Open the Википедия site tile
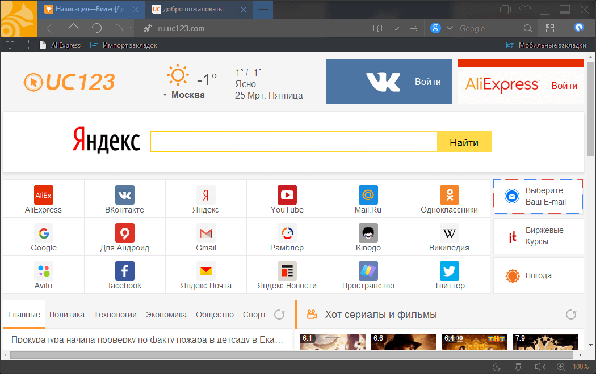 450,237
